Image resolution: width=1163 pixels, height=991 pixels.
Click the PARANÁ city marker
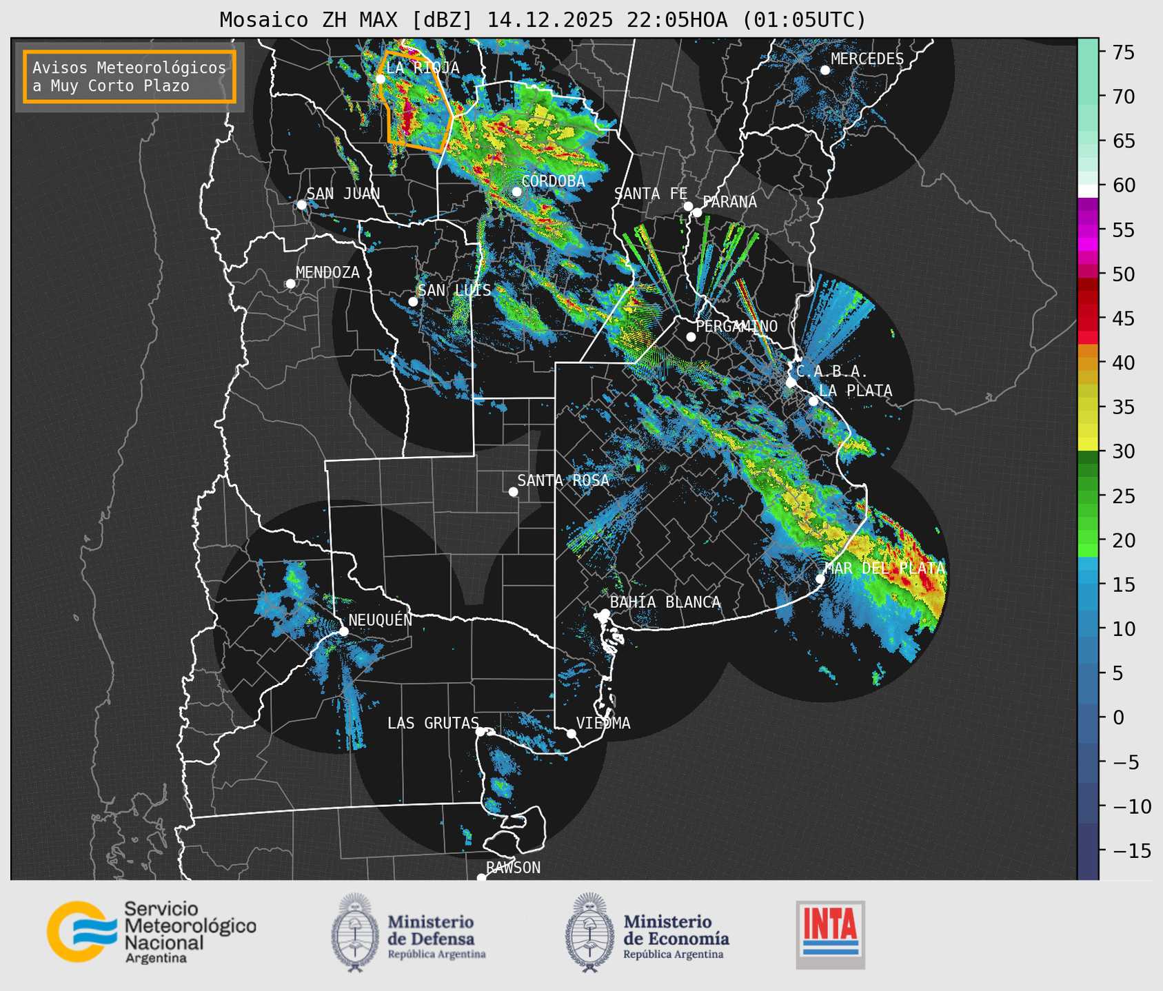(697, 212)
